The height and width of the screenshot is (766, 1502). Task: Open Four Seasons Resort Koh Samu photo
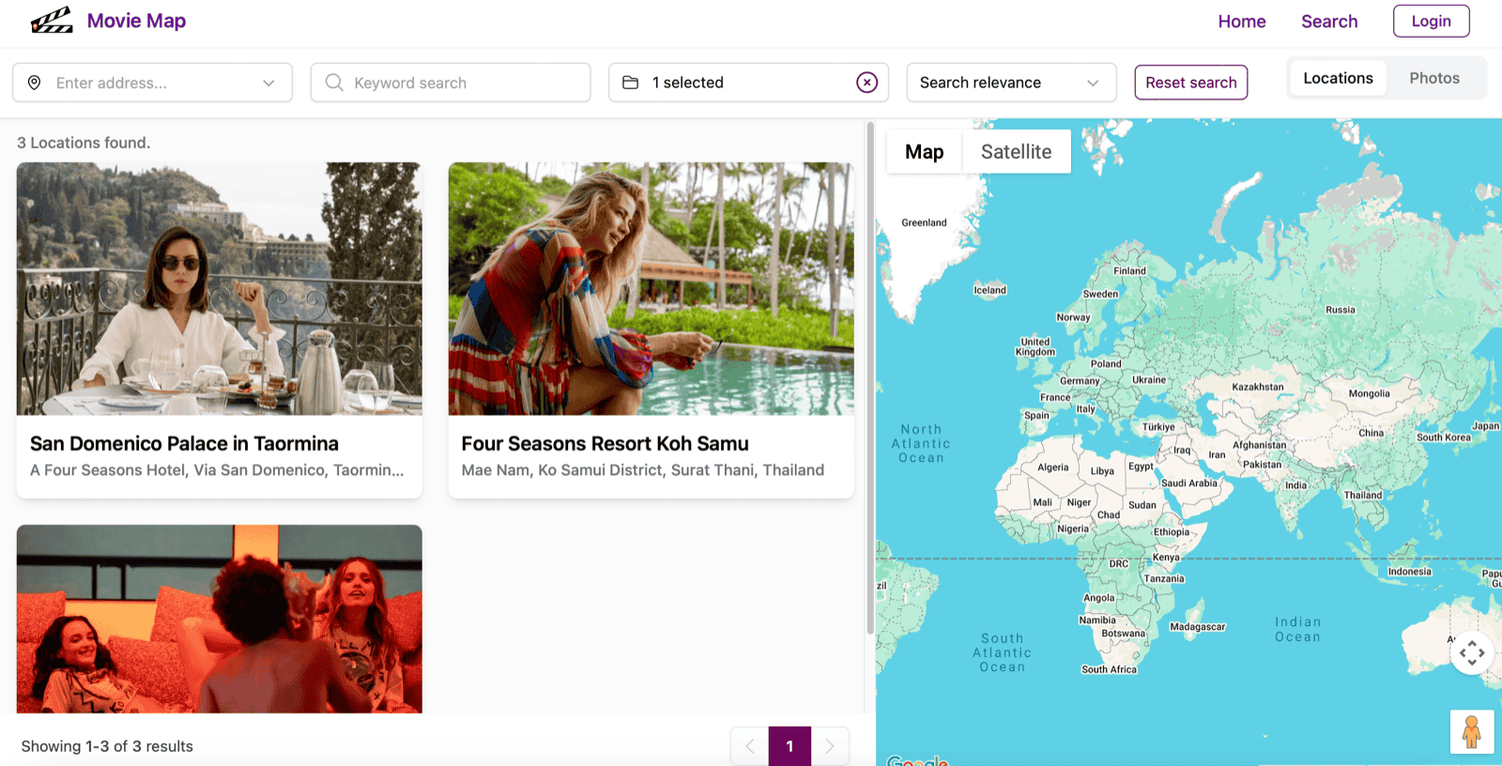[651, 288]
